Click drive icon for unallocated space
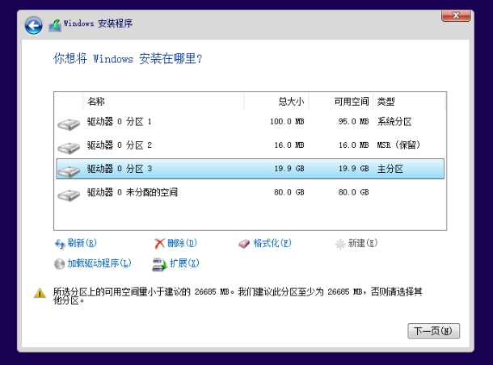Screen dimensions: 493x365 pos(69,194)
